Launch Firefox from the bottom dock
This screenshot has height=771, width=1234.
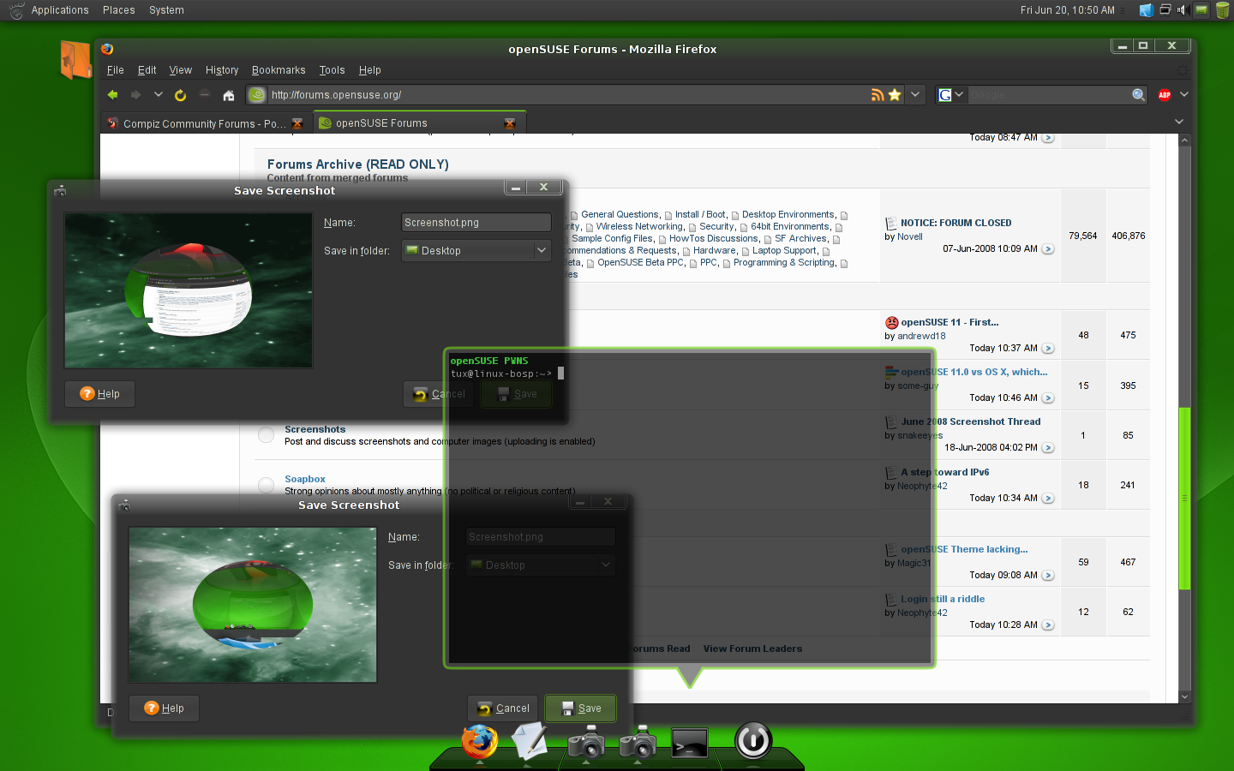480,741
